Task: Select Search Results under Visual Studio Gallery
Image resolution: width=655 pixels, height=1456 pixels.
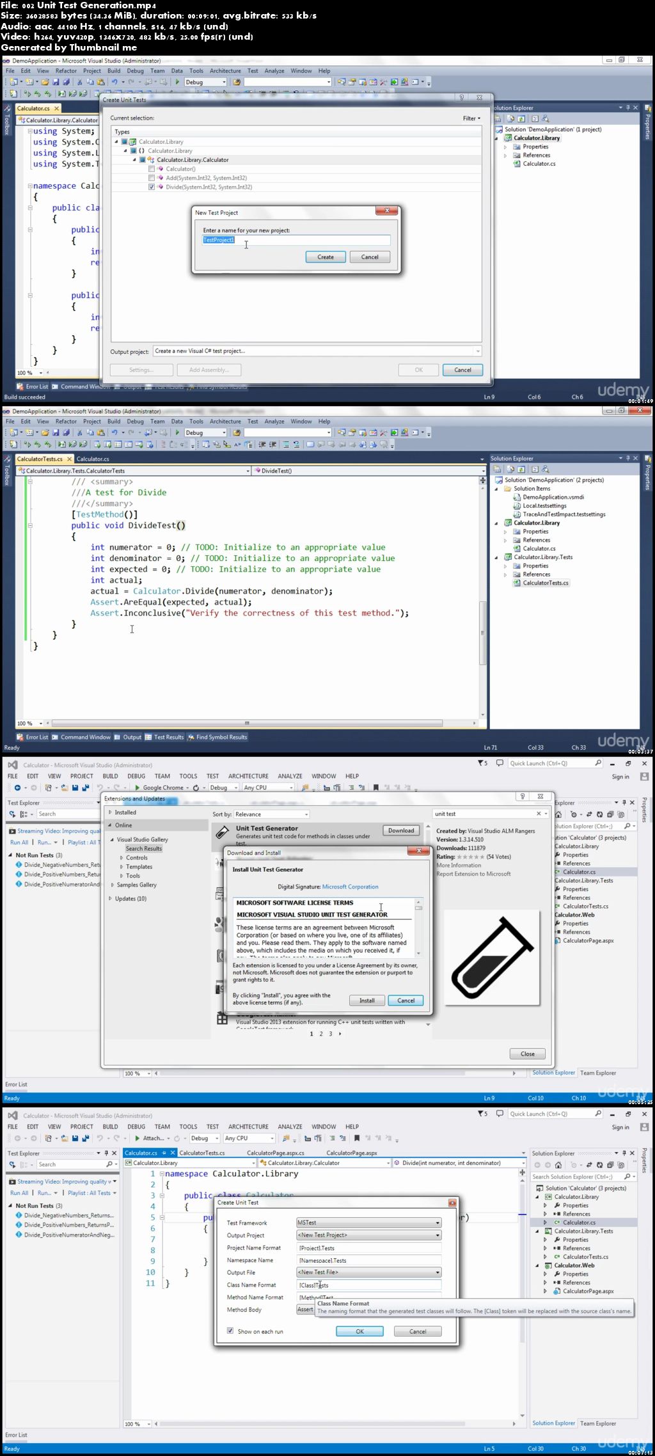Action: pos(144,848)
